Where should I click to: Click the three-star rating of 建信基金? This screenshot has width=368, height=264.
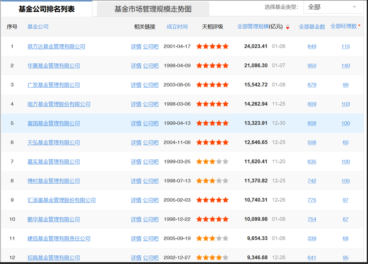(212, 238)
